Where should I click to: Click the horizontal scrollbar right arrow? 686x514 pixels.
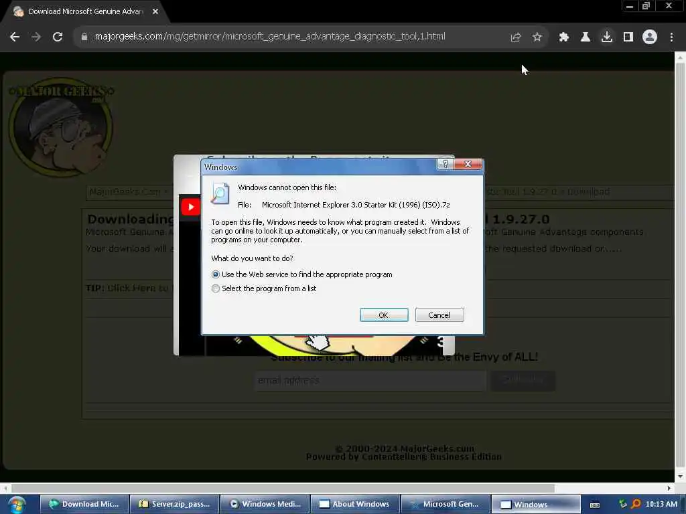[669, 488]
